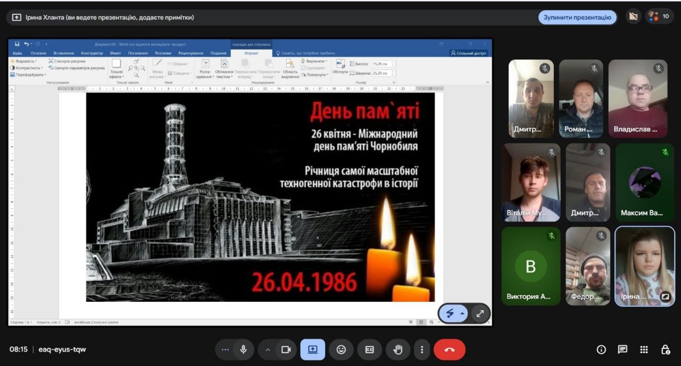Open host controls lock icon

click(665, 350)
